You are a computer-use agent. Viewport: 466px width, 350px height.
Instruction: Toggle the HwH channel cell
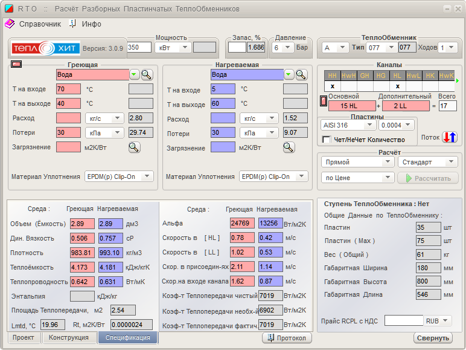[349, 86]
